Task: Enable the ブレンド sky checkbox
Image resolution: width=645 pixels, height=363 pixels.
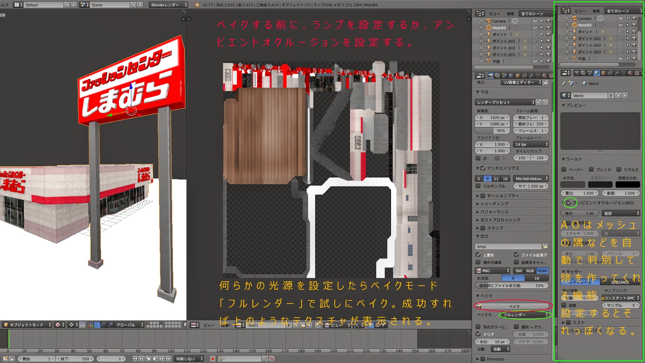Action: tap(591, 169)
